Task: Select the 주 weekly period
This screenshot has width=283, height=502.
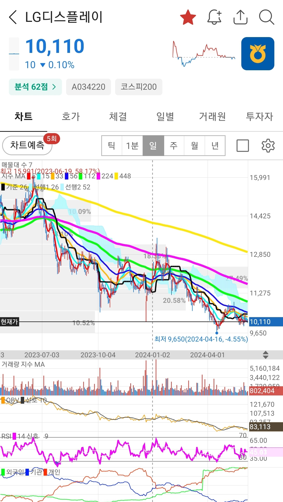Action: 174,145
